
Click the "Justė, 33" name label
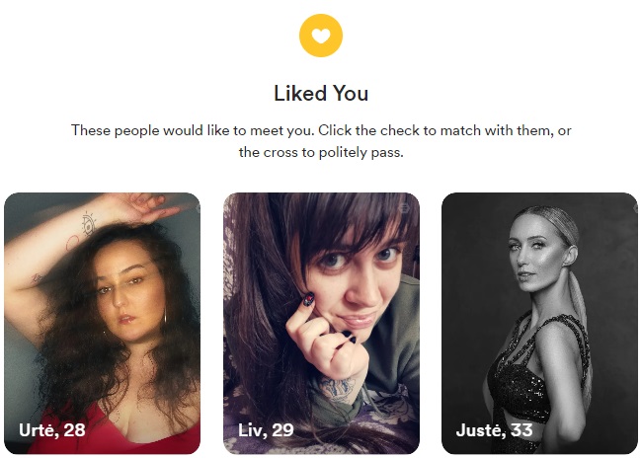494,429
